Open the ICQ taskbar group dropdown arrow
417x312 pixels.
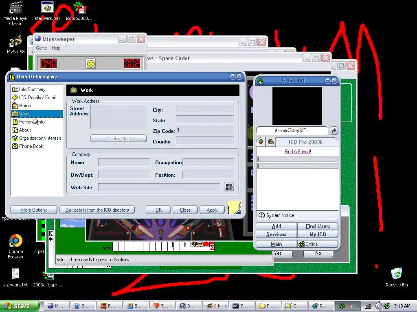click(358, 306)
